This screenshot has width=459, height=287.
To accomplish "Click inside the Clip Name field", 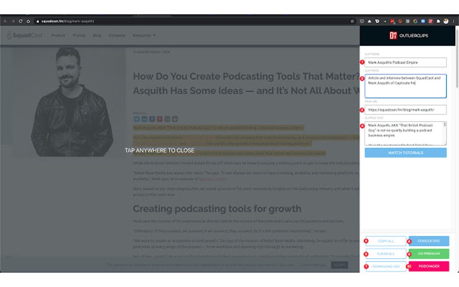I will (x=405, y=62).
